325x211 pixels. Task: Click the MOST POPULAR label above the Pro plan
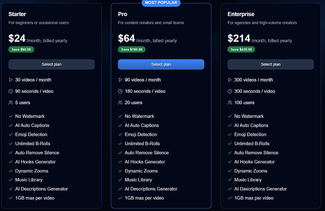click(161, 3)
